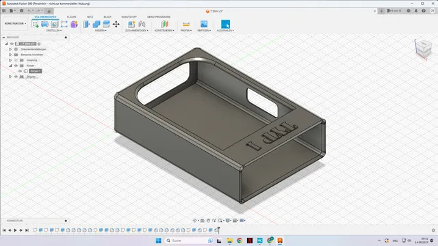This screenshot has height=246, width=438.
Task: Expand the Skizzen folder in browser
Action: [10, 77]
